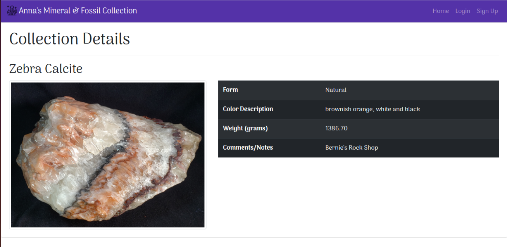
Task: Click the Zebra Calcite specimen photo
Action: [108, 155]
